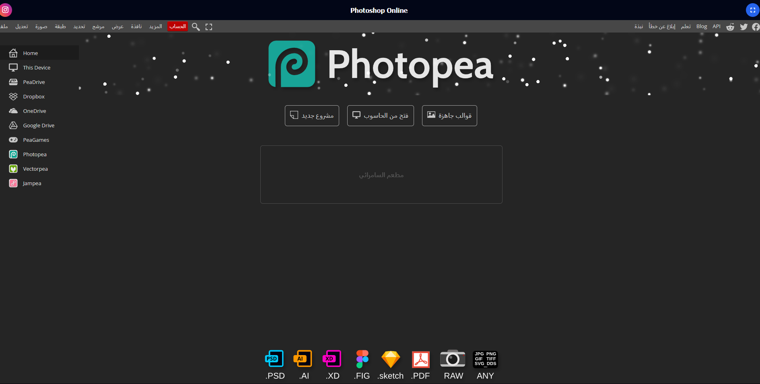Click the Instagram icon in top-left corner

6,10
